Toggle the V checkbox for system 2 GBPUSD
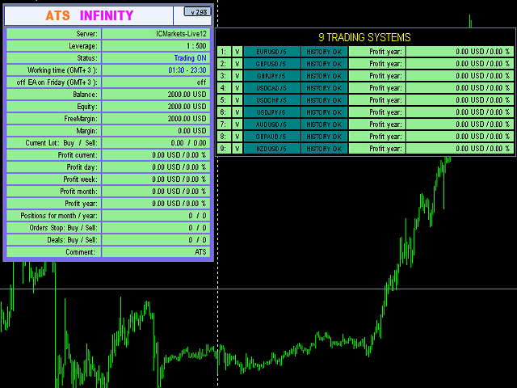The width and height of the screenshot is (517, 388). click(x=237, y=64)
